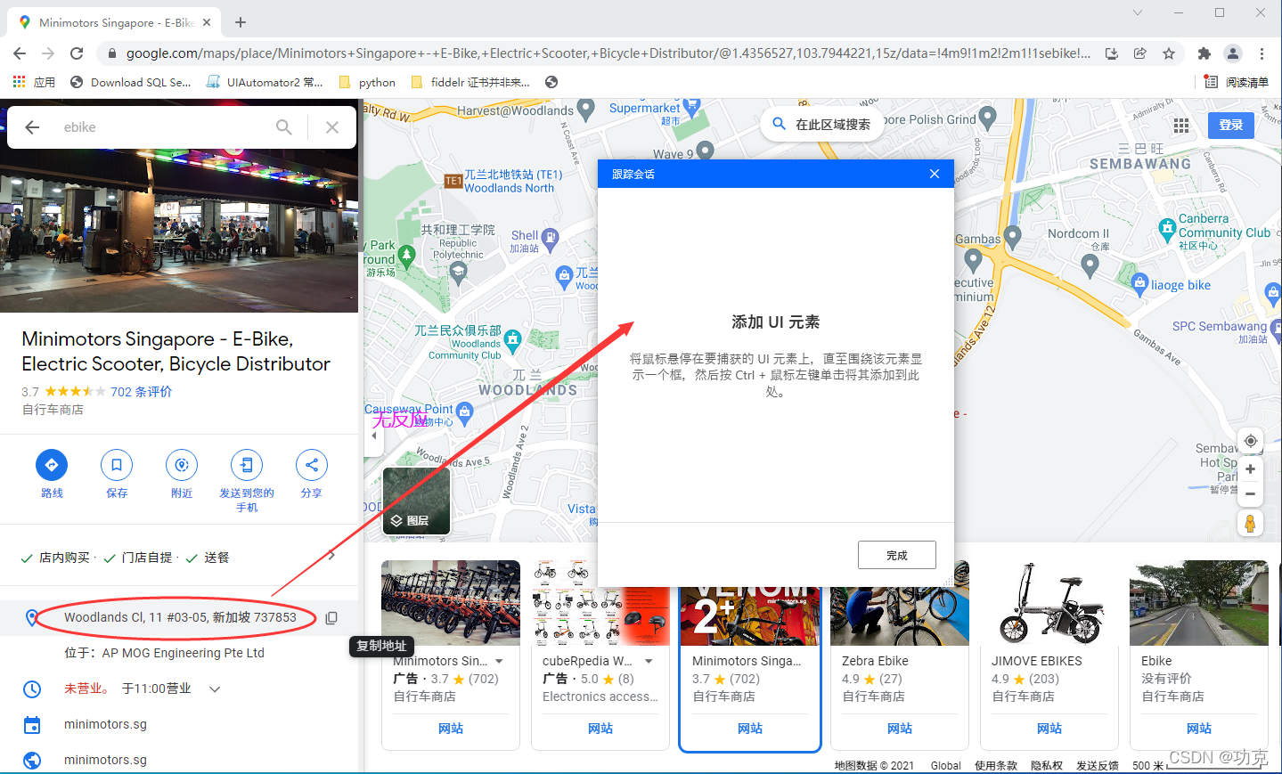Open the fiddelr bookmarks folder
Image resolution: width=1282 pixels, height=774 pixels.
470,82
